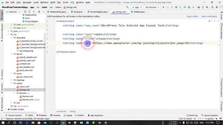
Task: Open Problems tool window
Action: [x=41, y=115]
